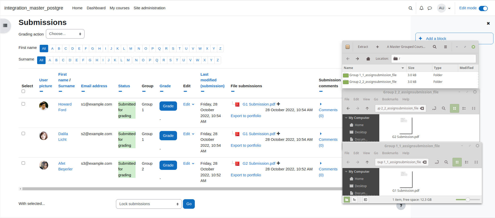495x218 pixels.
Task: Hide the User picture column toggle
Action: point(41,91)
